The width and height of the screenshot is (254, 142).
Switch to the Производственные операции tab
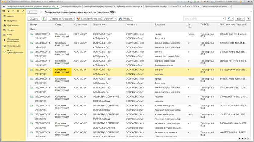tap(129, 7)
